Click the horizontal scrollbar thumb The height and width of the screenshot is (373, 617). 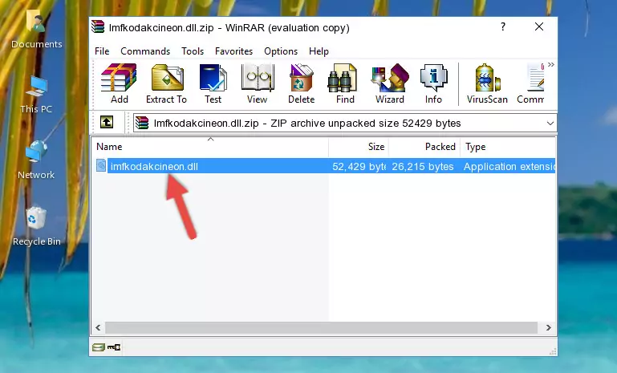pos(321,327)
